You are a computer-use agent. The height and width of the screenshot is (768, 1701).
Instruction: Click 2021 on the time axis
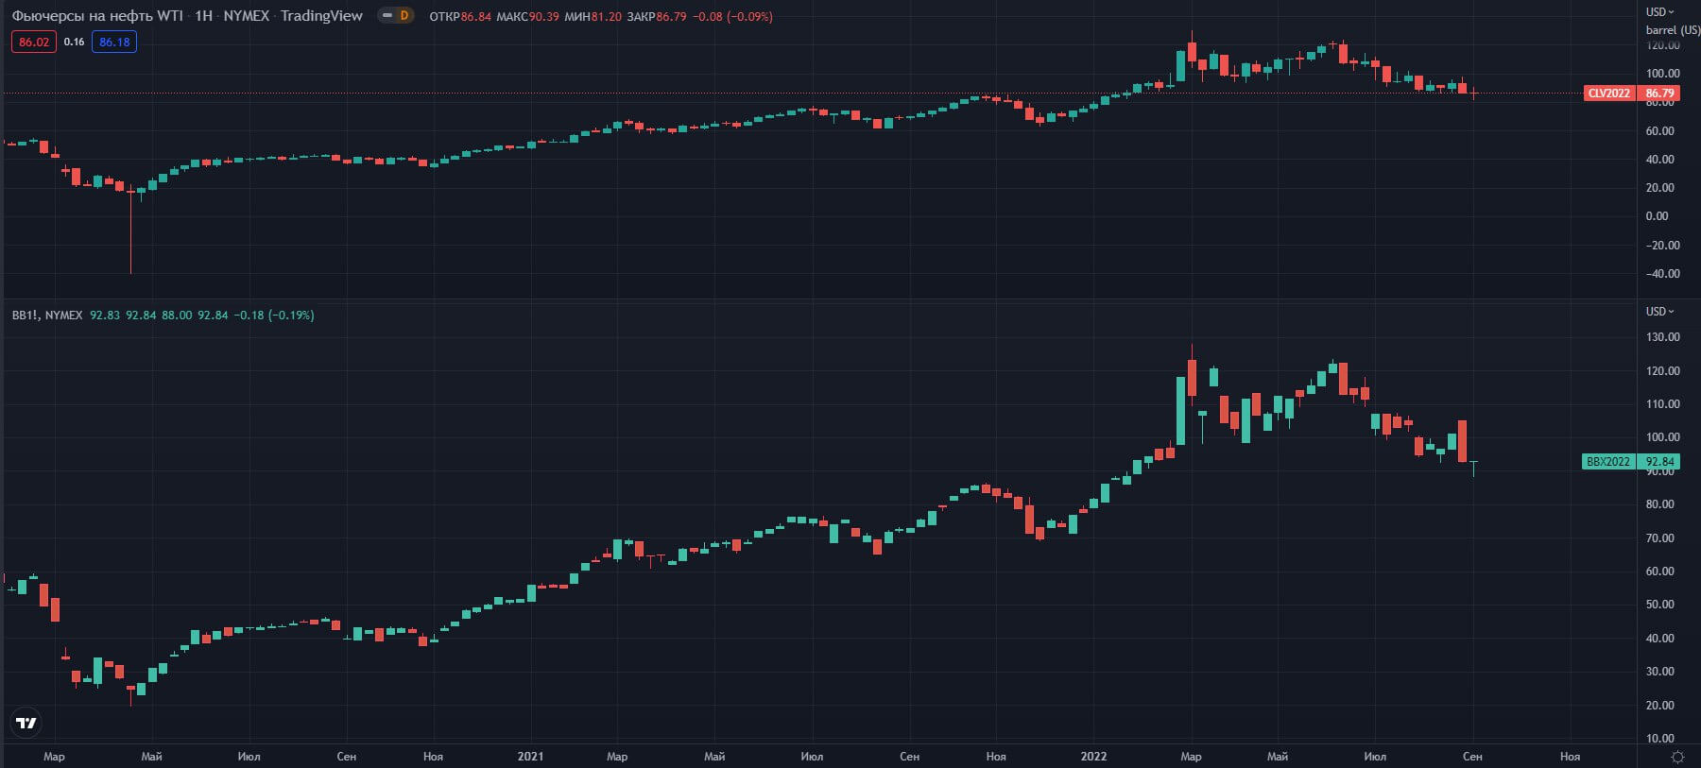click(x=530, y=757)
